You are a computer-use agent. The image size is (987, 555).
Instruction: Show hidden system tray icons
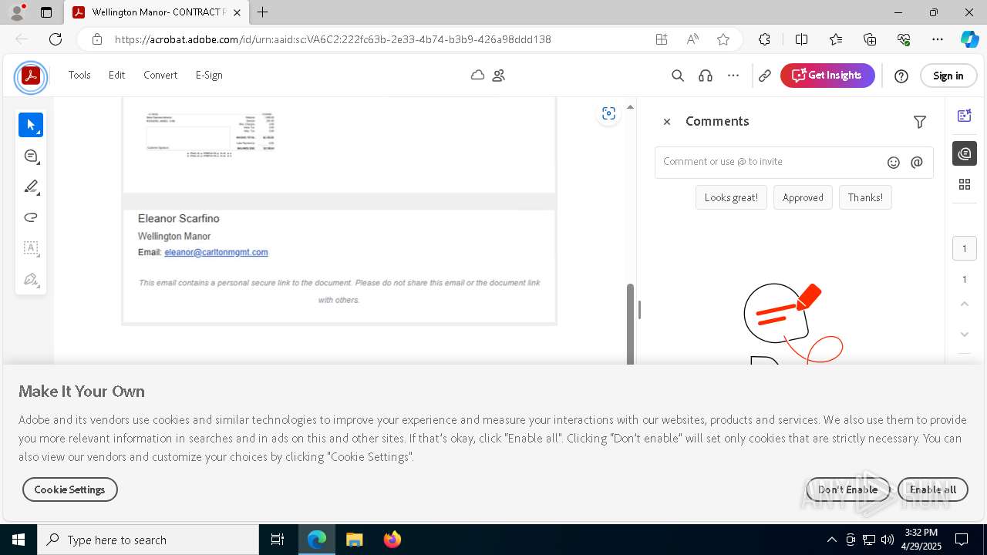click(x=831, y=540)
